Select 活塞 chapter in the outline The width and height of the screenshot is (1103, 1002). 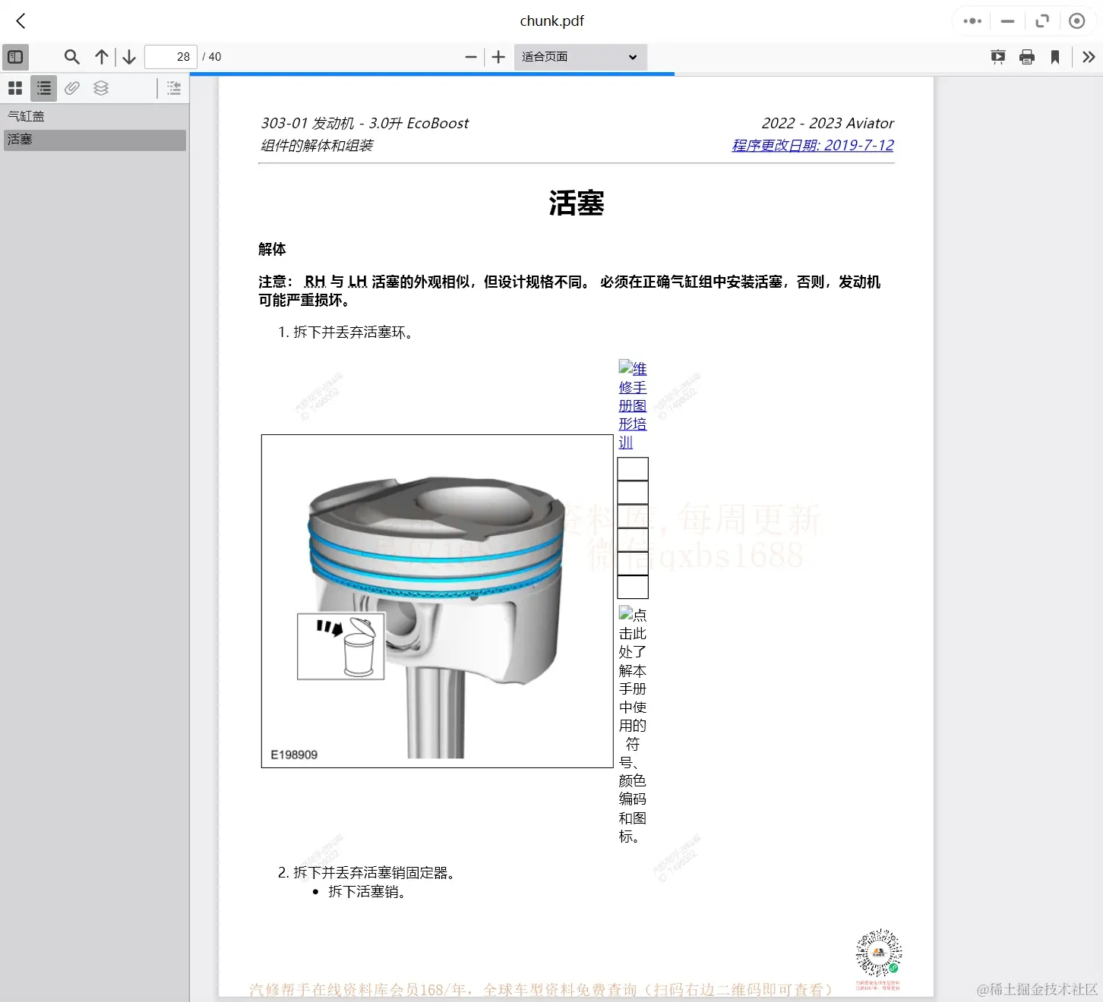click(20, 140)
